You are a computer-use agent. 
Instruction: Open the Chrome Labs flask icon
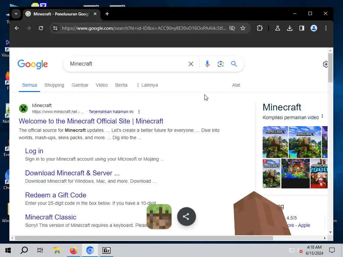278,28
